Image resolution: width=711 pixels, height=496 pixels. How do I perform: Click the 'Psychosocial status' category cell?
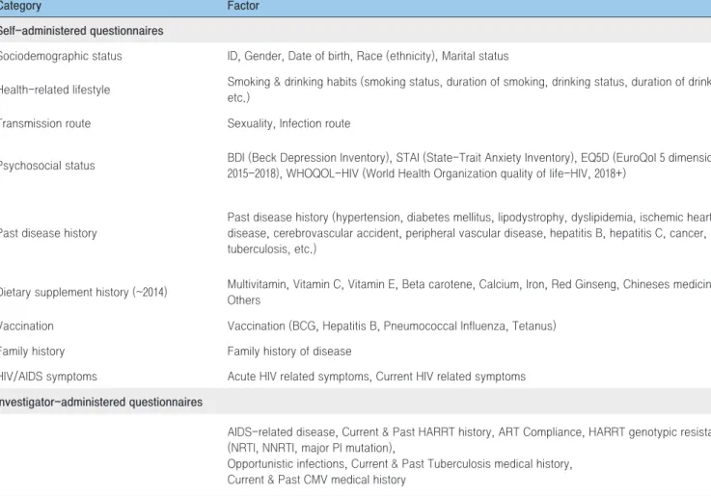(47, 166)
